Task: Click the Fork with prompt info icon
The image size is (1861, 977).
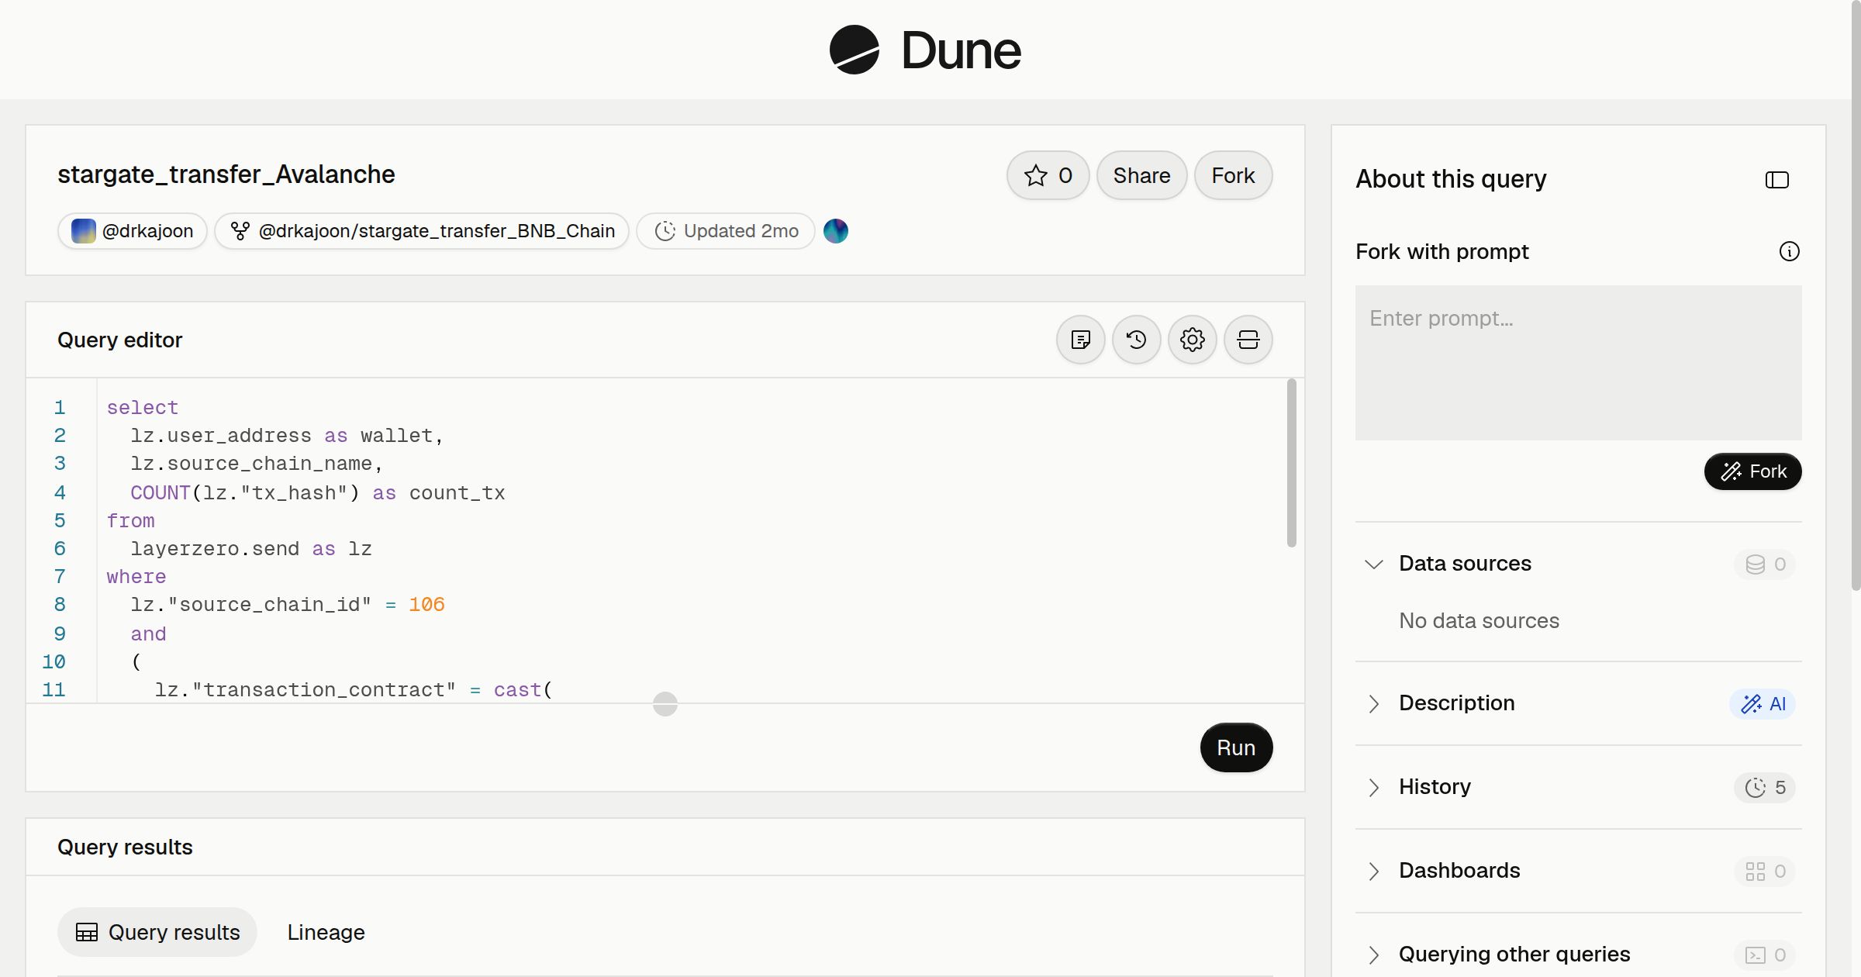Action: point(1789,251)
